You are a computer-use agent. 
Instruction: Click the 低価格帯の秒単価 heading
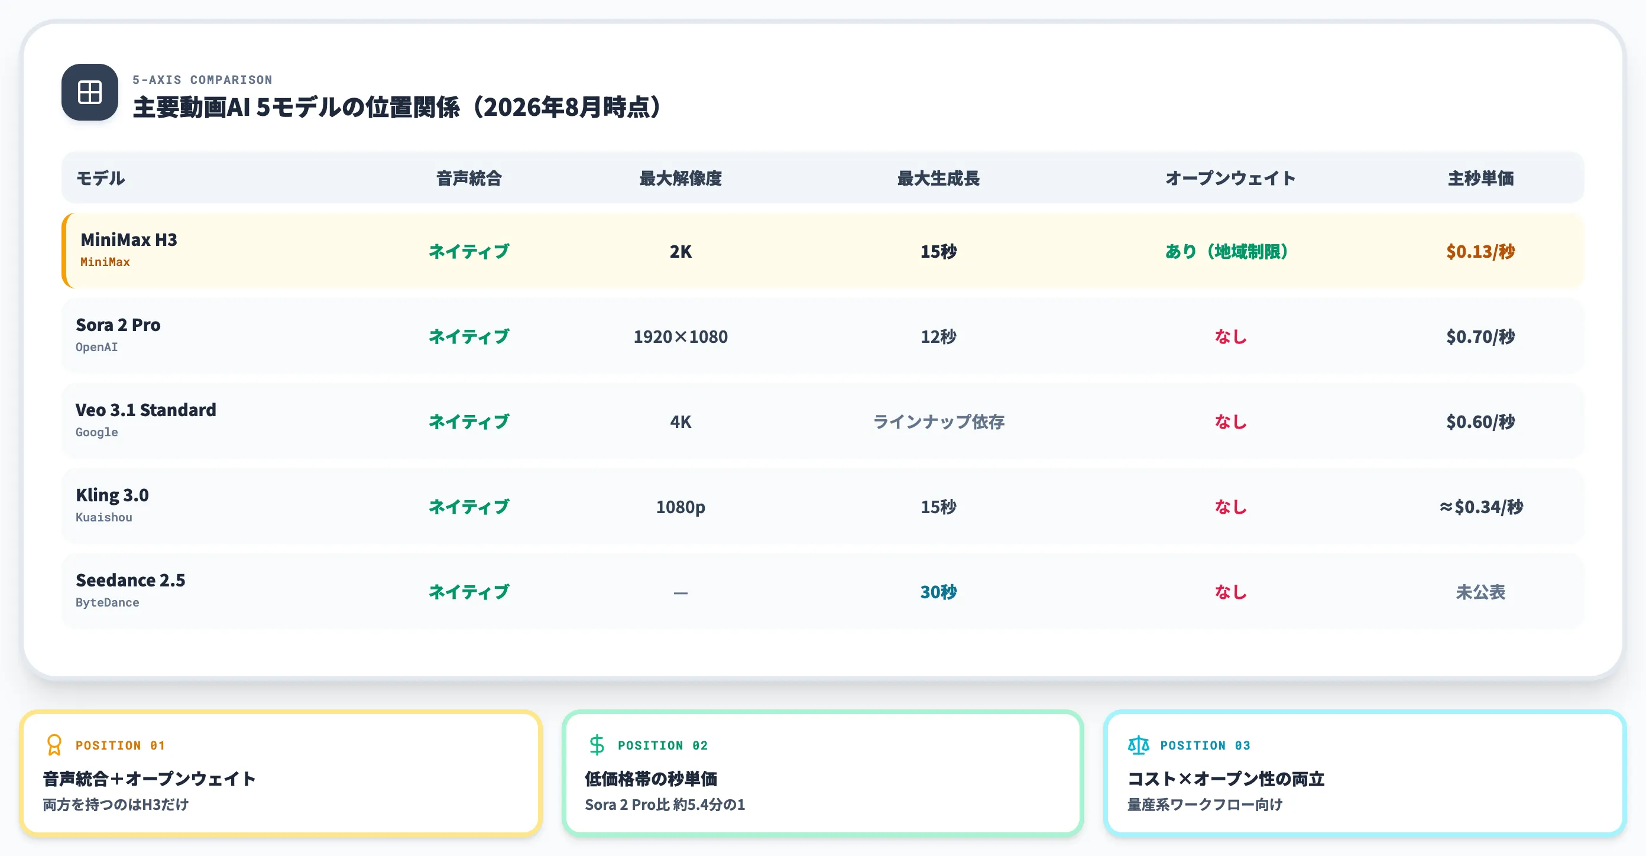651,779
